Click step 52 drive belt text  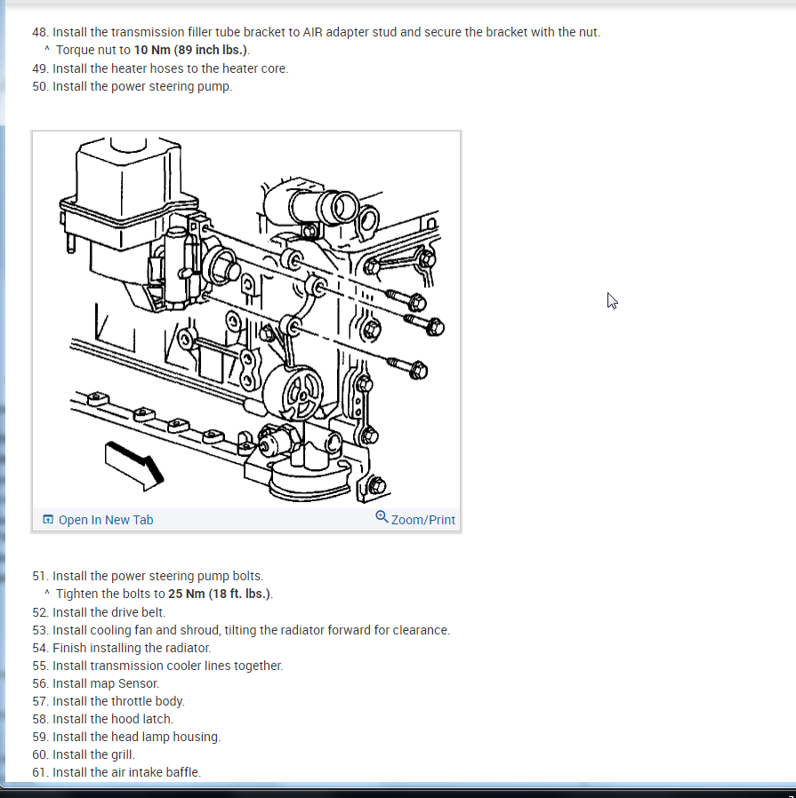[x=99, y=612]
